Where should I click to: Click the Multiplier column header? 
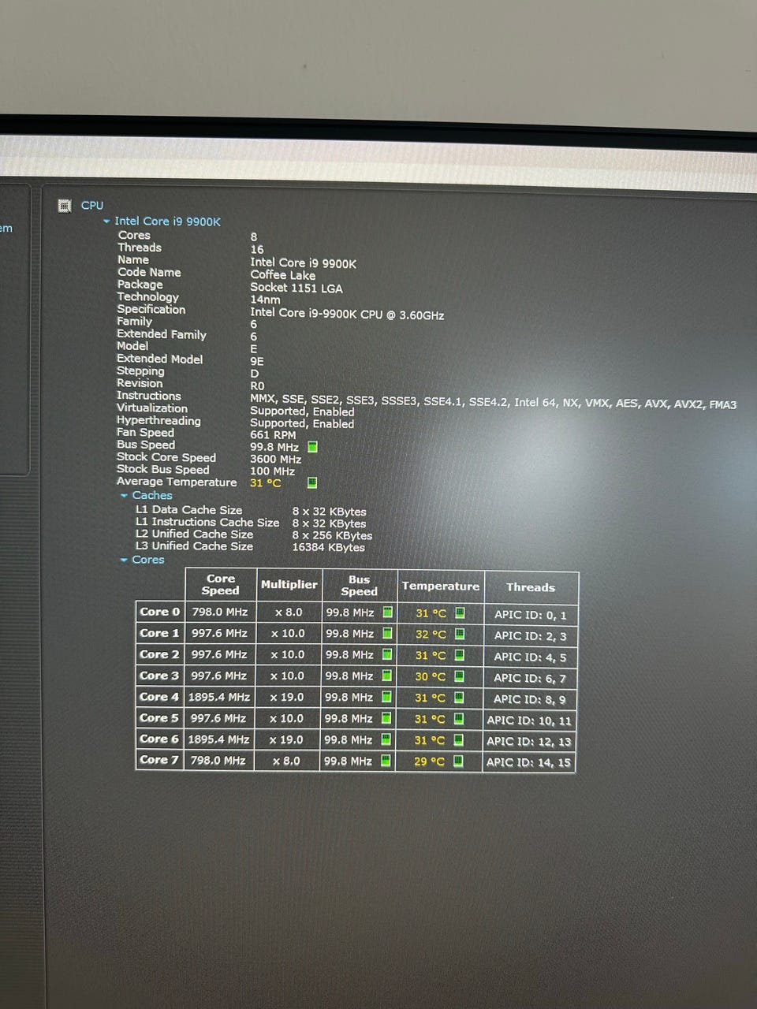tap(289, 585)
